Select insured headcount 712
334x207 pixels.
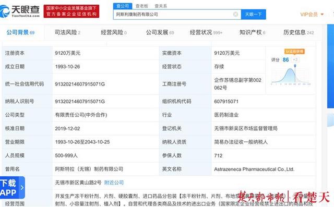point(218,155)
